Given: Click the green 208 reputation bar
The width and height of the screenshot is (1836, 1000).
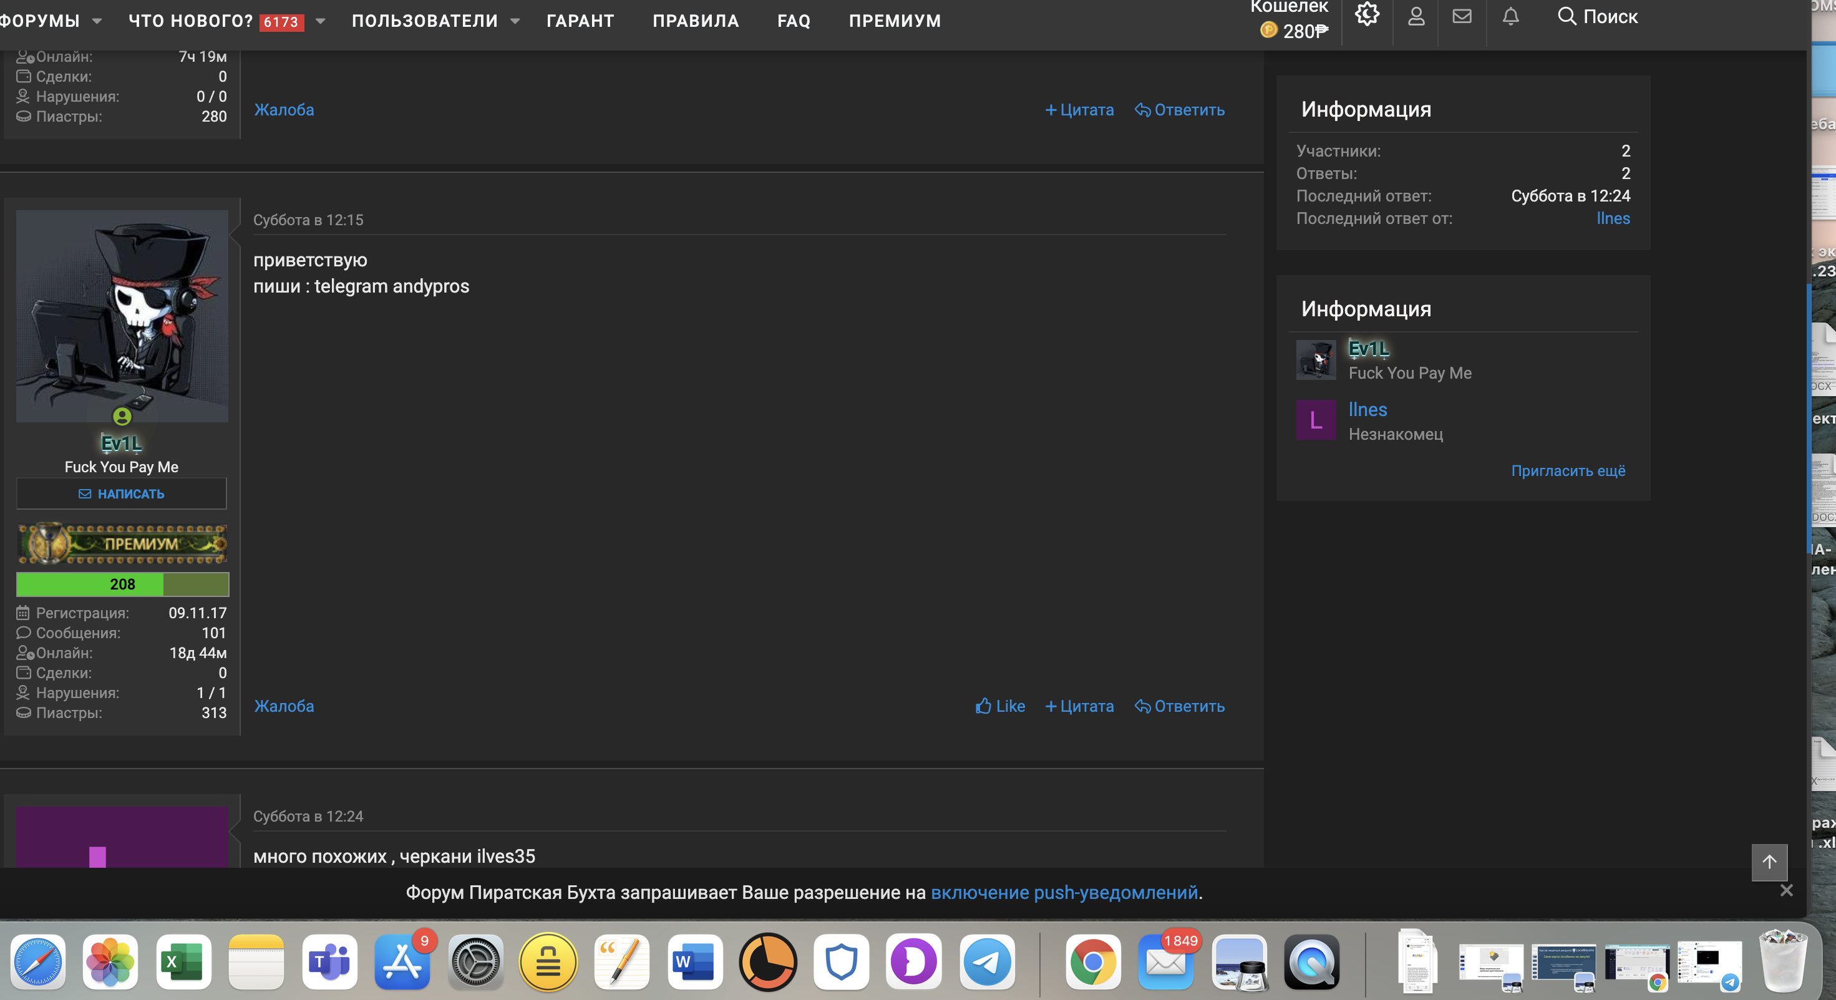Looking at the screenshot, I should [122, 585].
